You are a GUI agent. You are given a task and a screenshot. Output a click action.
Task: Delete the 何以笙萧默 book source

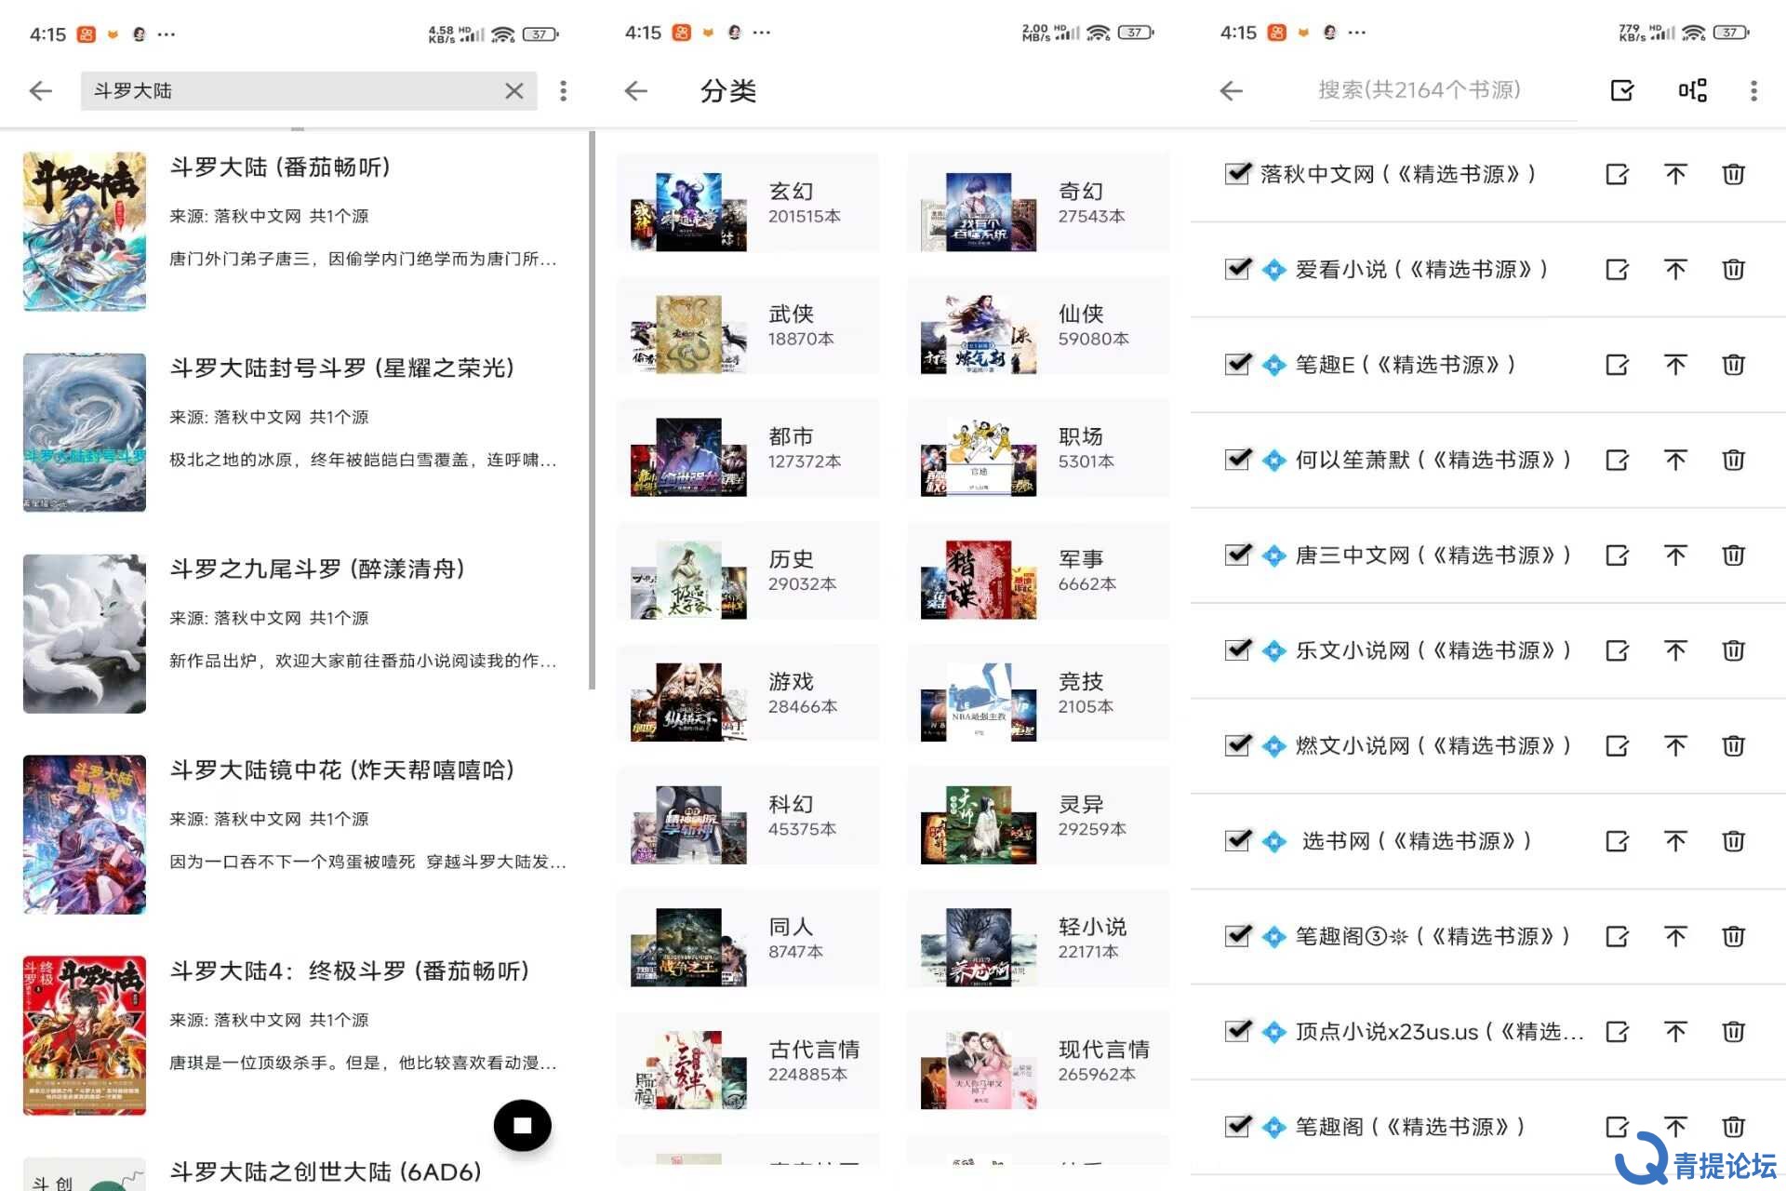pos(1733,460)
